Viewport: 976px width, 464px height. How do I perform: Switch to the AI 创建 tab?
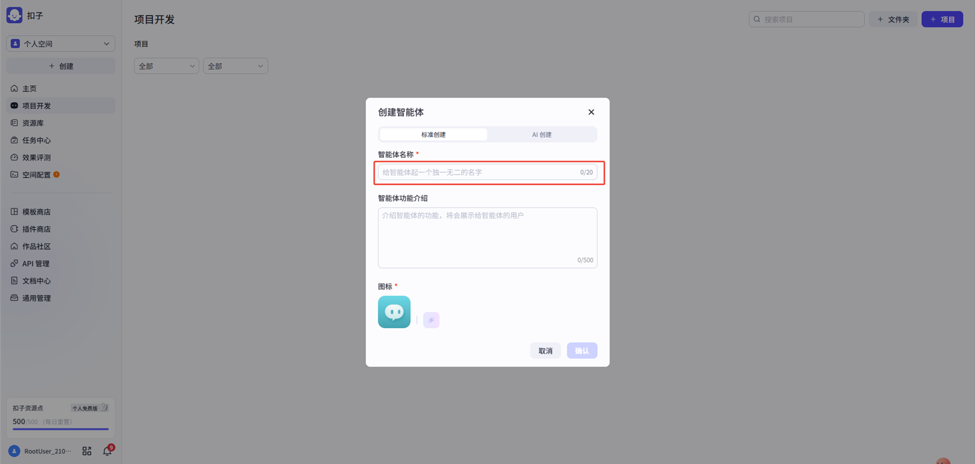coord(542,135)
